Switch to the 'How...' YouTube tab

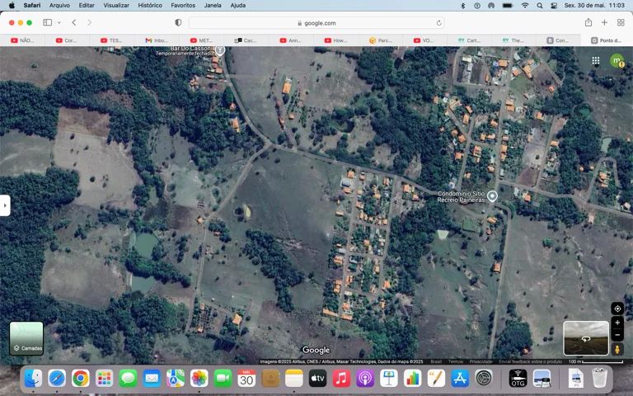click(x=335, y=40)
